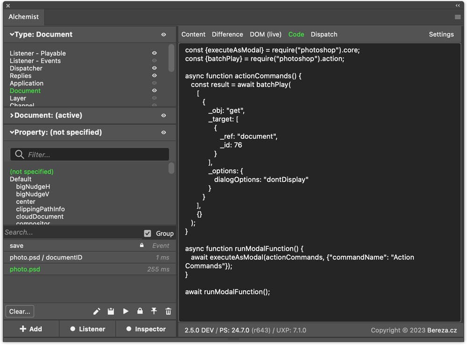Expand the Document: (active) section
Image resolution: width=467 pixels, height=346 pixels.
point(12,115)
